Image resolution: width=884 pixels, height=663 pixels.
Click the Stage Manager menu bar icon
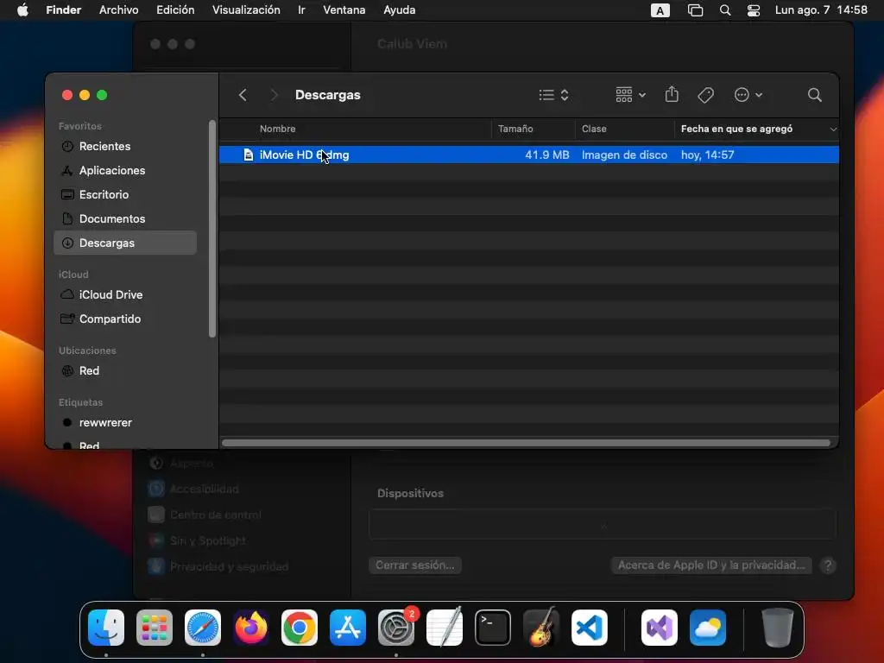tap(695, 10)
